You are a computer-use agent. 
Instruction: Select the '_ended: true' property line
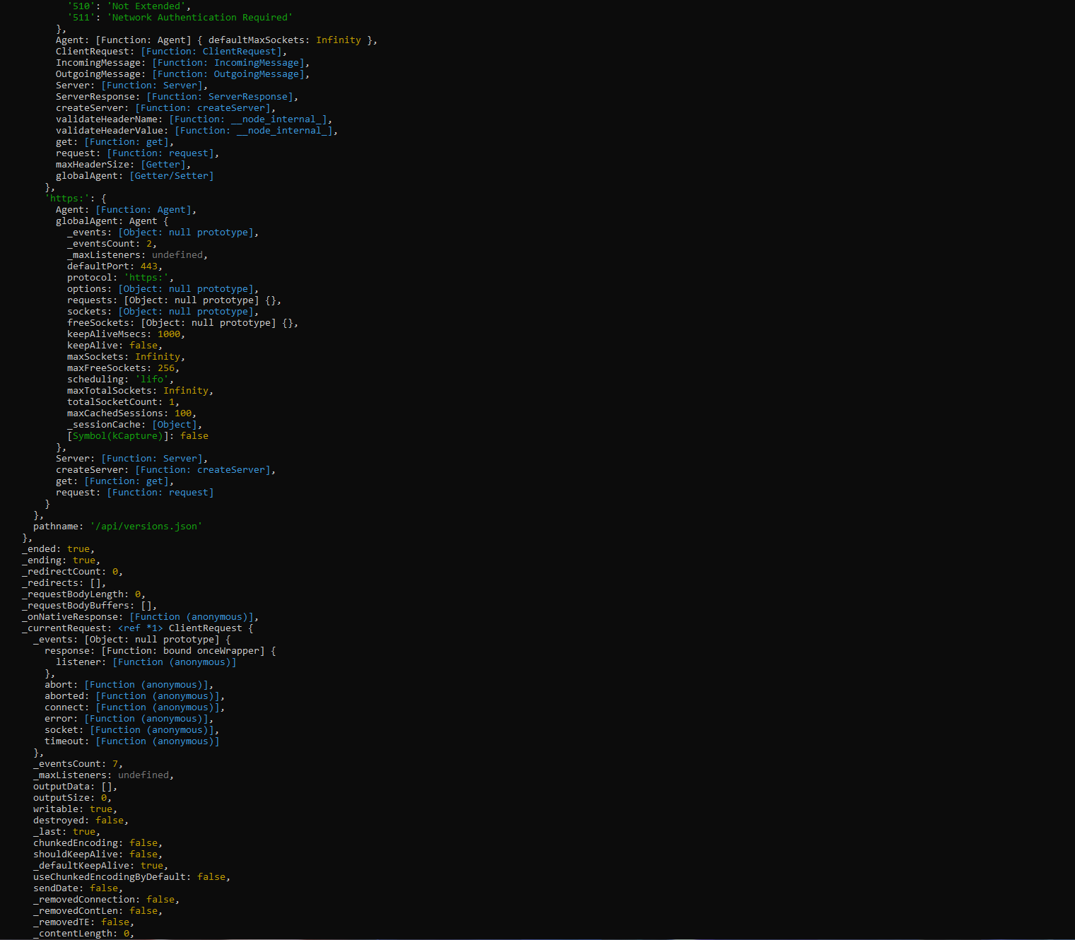point(56,548)
